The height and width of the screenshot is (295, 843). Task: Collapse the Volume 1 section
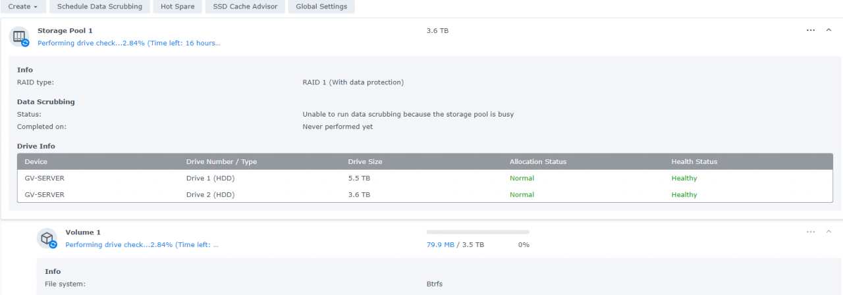click(x=829, y=232)
